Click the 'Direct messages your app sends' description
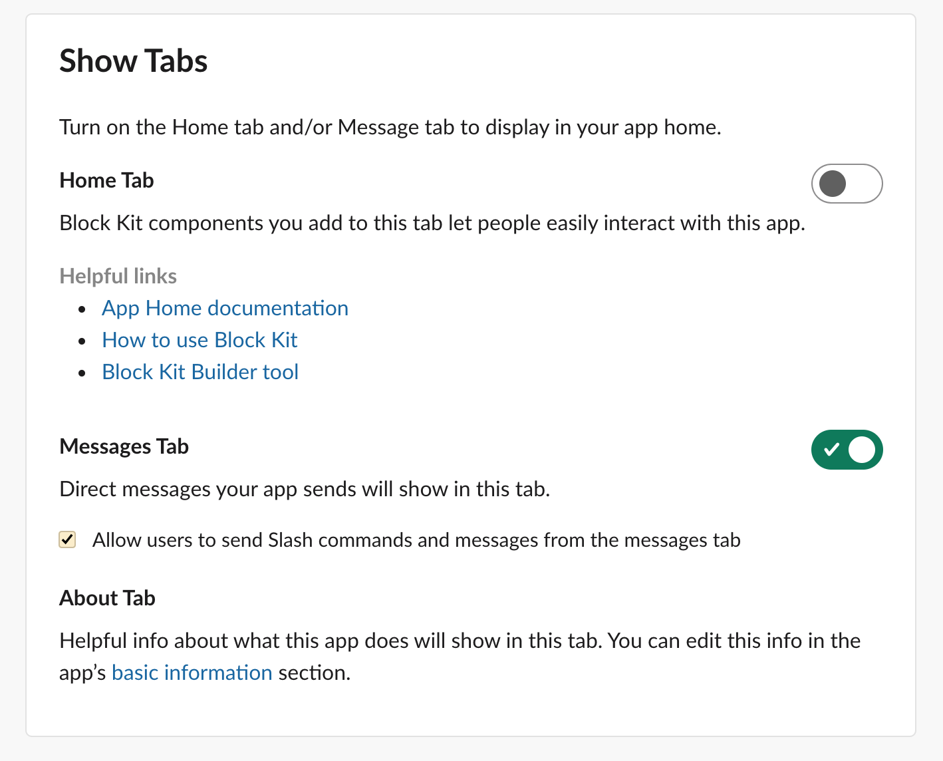943x761 pixels. click(x=305, y=489)
